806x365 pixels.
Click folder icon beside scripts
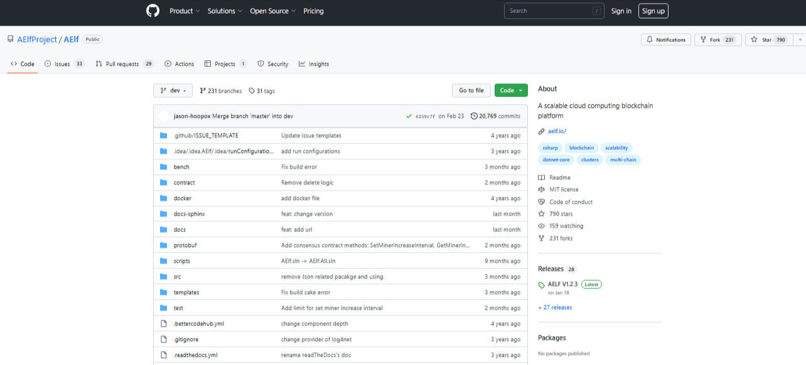[163, 261]
